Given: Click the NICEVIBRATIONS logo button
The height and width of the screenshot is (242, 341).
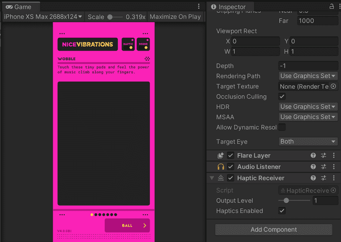Looking at the screenshot, I should (88, 44).
